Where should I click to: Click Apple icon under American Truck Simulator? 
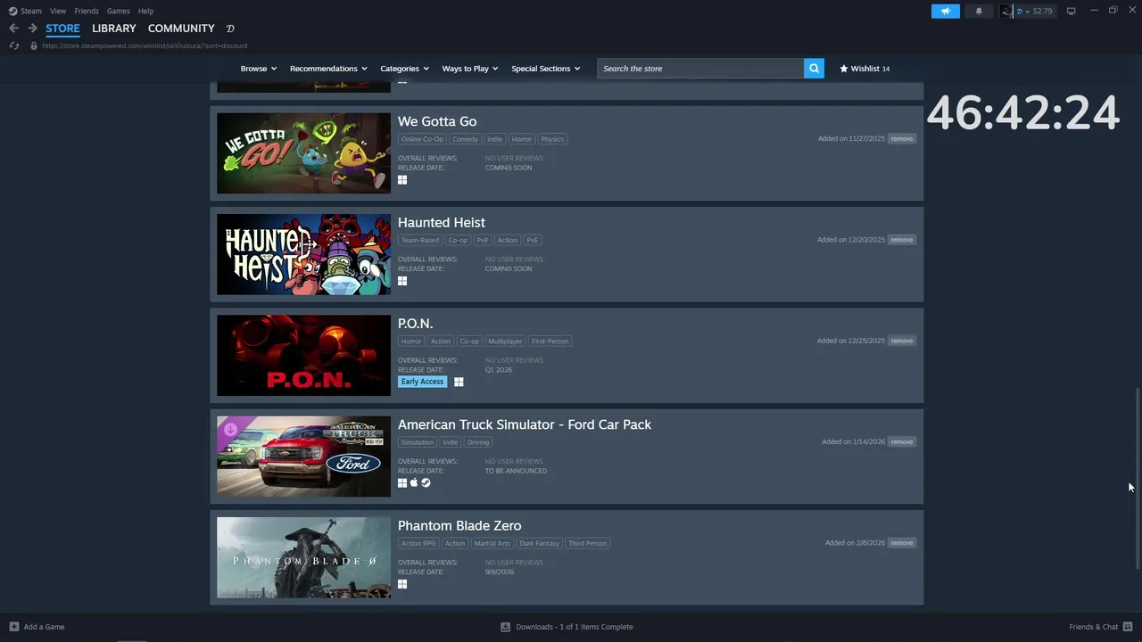(x=414, y=482)
